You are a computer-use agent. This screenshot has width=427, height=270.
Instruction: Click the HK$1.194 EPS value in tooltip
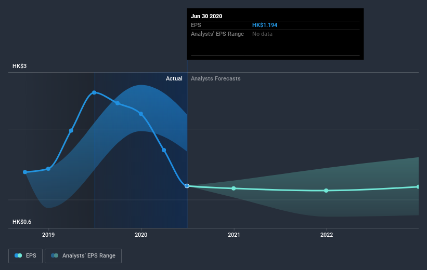click(x=265, y=25)
